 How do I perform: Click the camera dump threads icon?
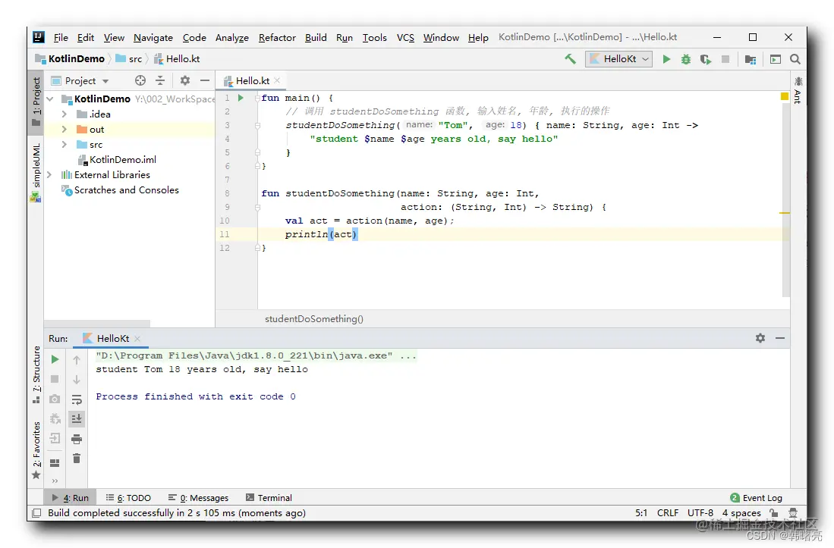55,399
